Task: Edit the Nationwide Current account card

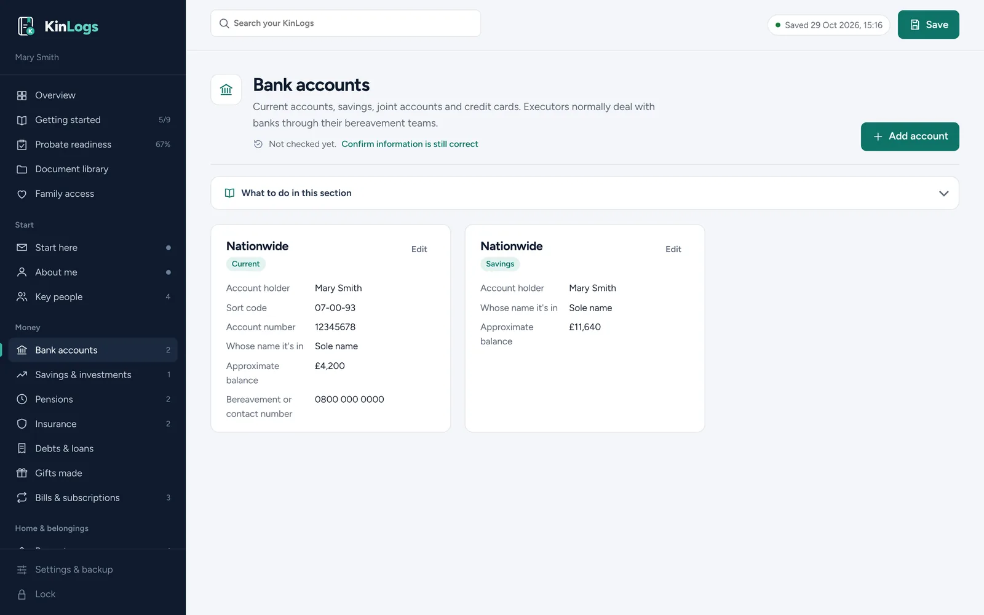Action: (x=419, y=249)
